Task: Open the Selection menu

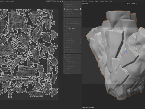Action: coord(2,1)
